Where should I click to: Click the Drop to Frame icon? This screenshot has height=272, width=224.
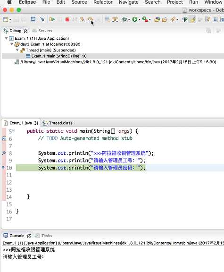pos(107,19)
